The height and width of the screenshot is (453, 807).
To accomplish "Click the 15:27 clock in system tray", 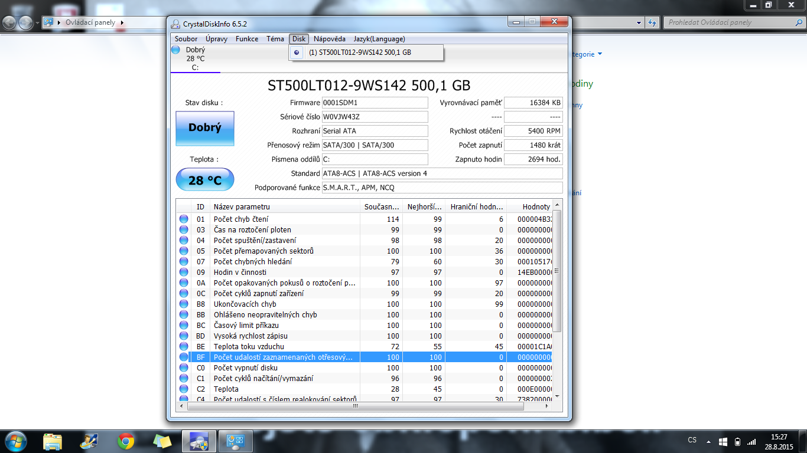I will pyautogui.click(x=780, y=437).
